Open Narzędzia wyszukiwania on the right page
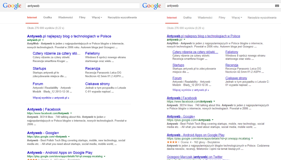 (262, 18)
